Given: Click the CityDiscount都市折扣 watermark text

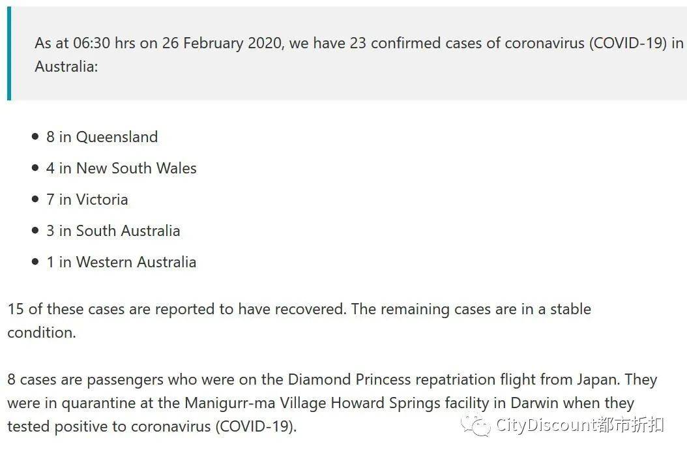Looking at the screenshot, I should 579,426.
